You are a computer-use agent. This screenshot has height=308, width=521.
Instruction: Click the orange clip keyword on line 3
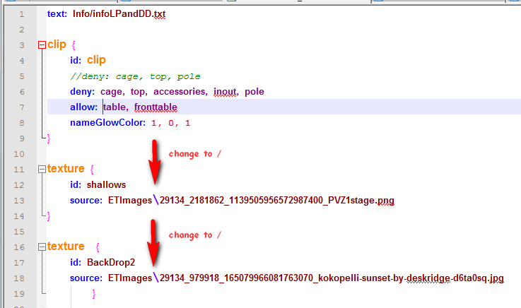pos(57,45)
